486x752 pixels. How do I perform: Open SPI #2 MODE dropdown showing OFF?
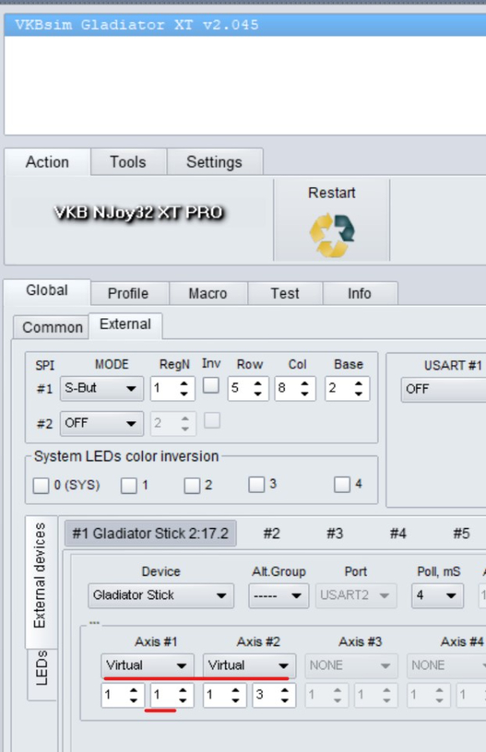[101, 424]
